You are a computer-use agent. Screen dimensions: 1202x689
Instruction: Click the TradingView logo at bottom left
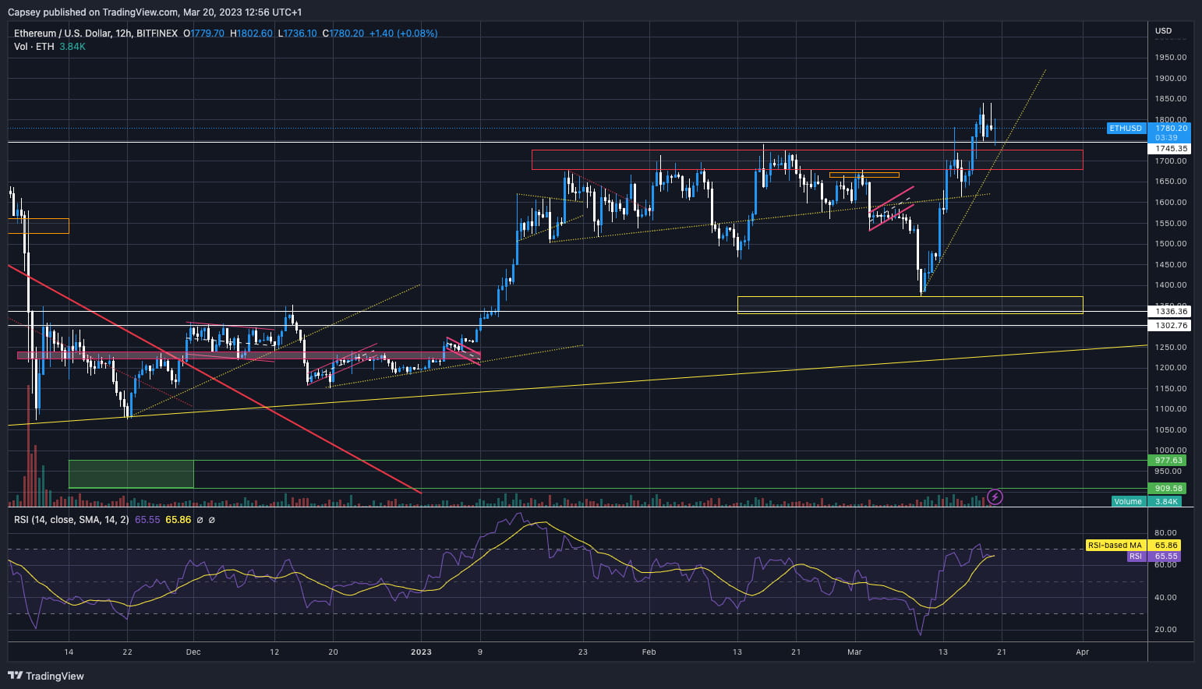coord(46,676)
